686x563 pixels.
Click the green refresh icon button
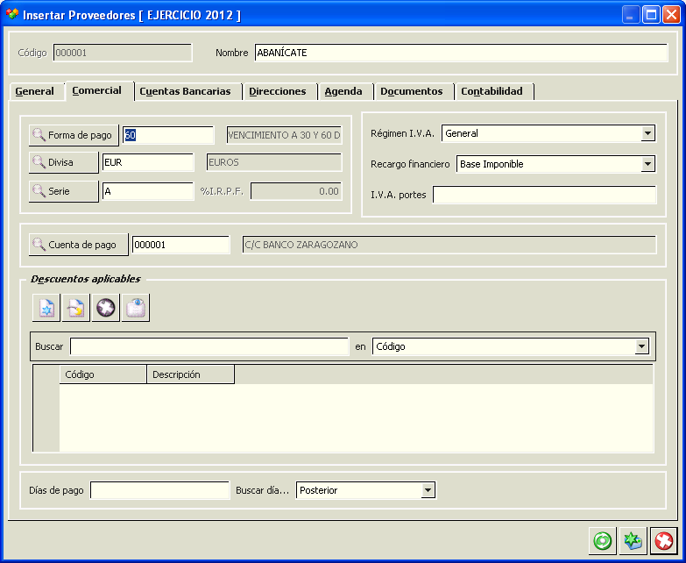pyautogui.click(x=603, y=541)
